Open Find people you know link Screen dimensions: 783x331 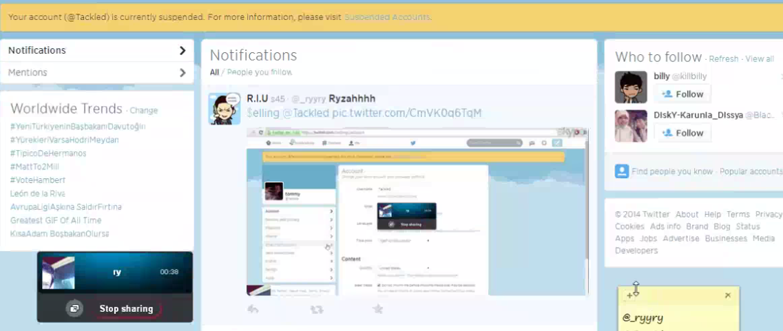click(x=672, y=171)
